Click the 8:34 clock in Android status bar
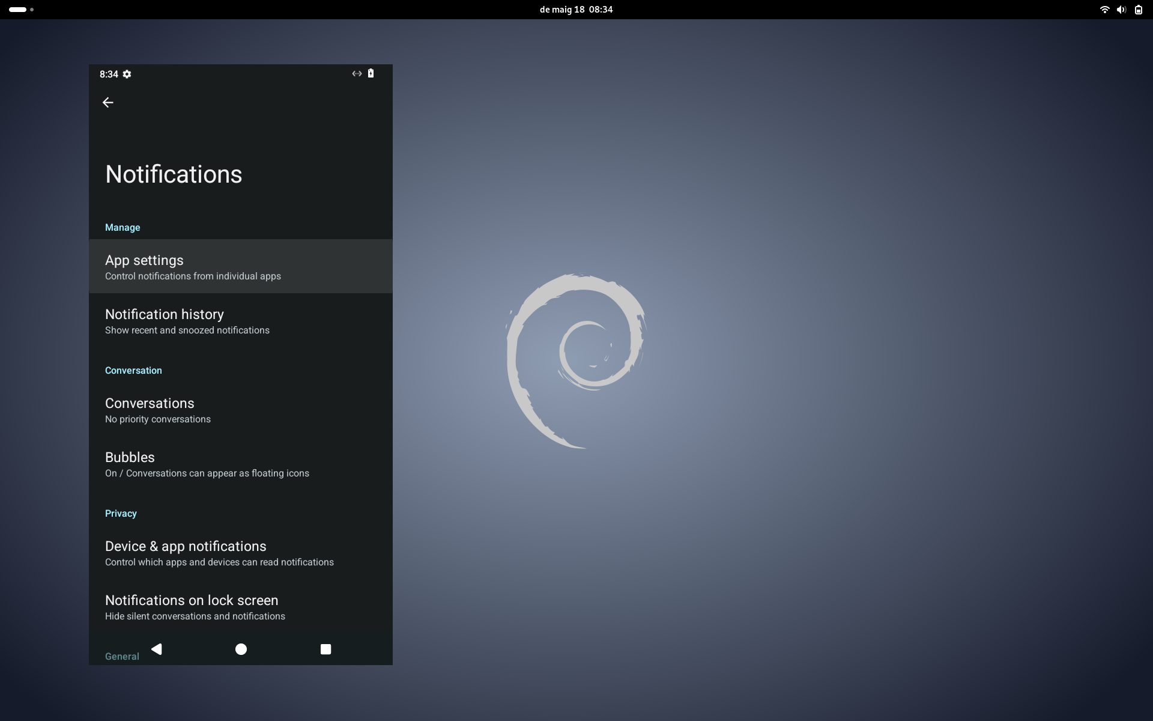The height and width of the screenshot is (721, 1153). click(109, 74)
